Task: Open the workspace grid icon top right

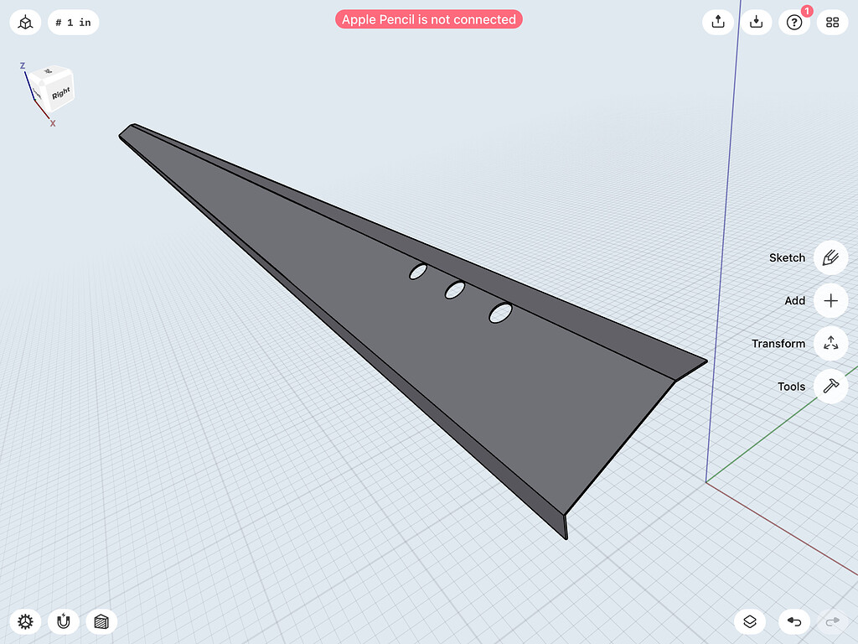Action: [x=832, y=22]
